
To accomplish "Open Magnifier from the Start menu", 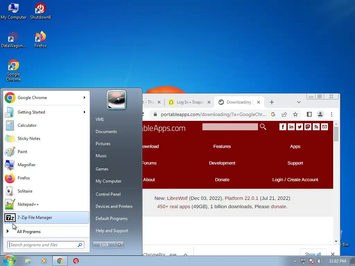I will [46, 165].
